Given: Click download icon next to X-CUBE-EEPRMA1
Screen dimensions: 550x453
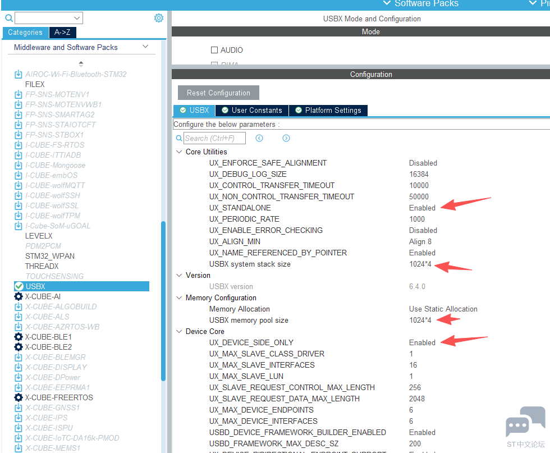Looking at the screenshot, I should click(x=18, y=388).
